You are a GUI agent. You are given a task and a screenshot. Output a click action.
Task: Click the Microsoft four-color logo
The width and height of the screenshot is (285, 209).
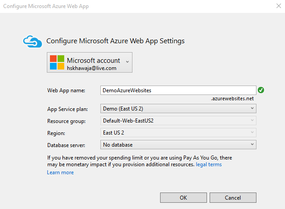click(57, 62)
